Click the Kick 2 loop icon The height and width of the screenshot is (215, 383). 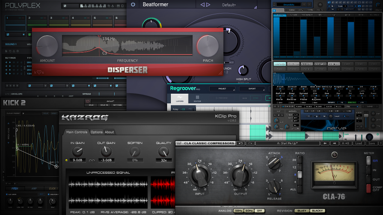(88, 101)
